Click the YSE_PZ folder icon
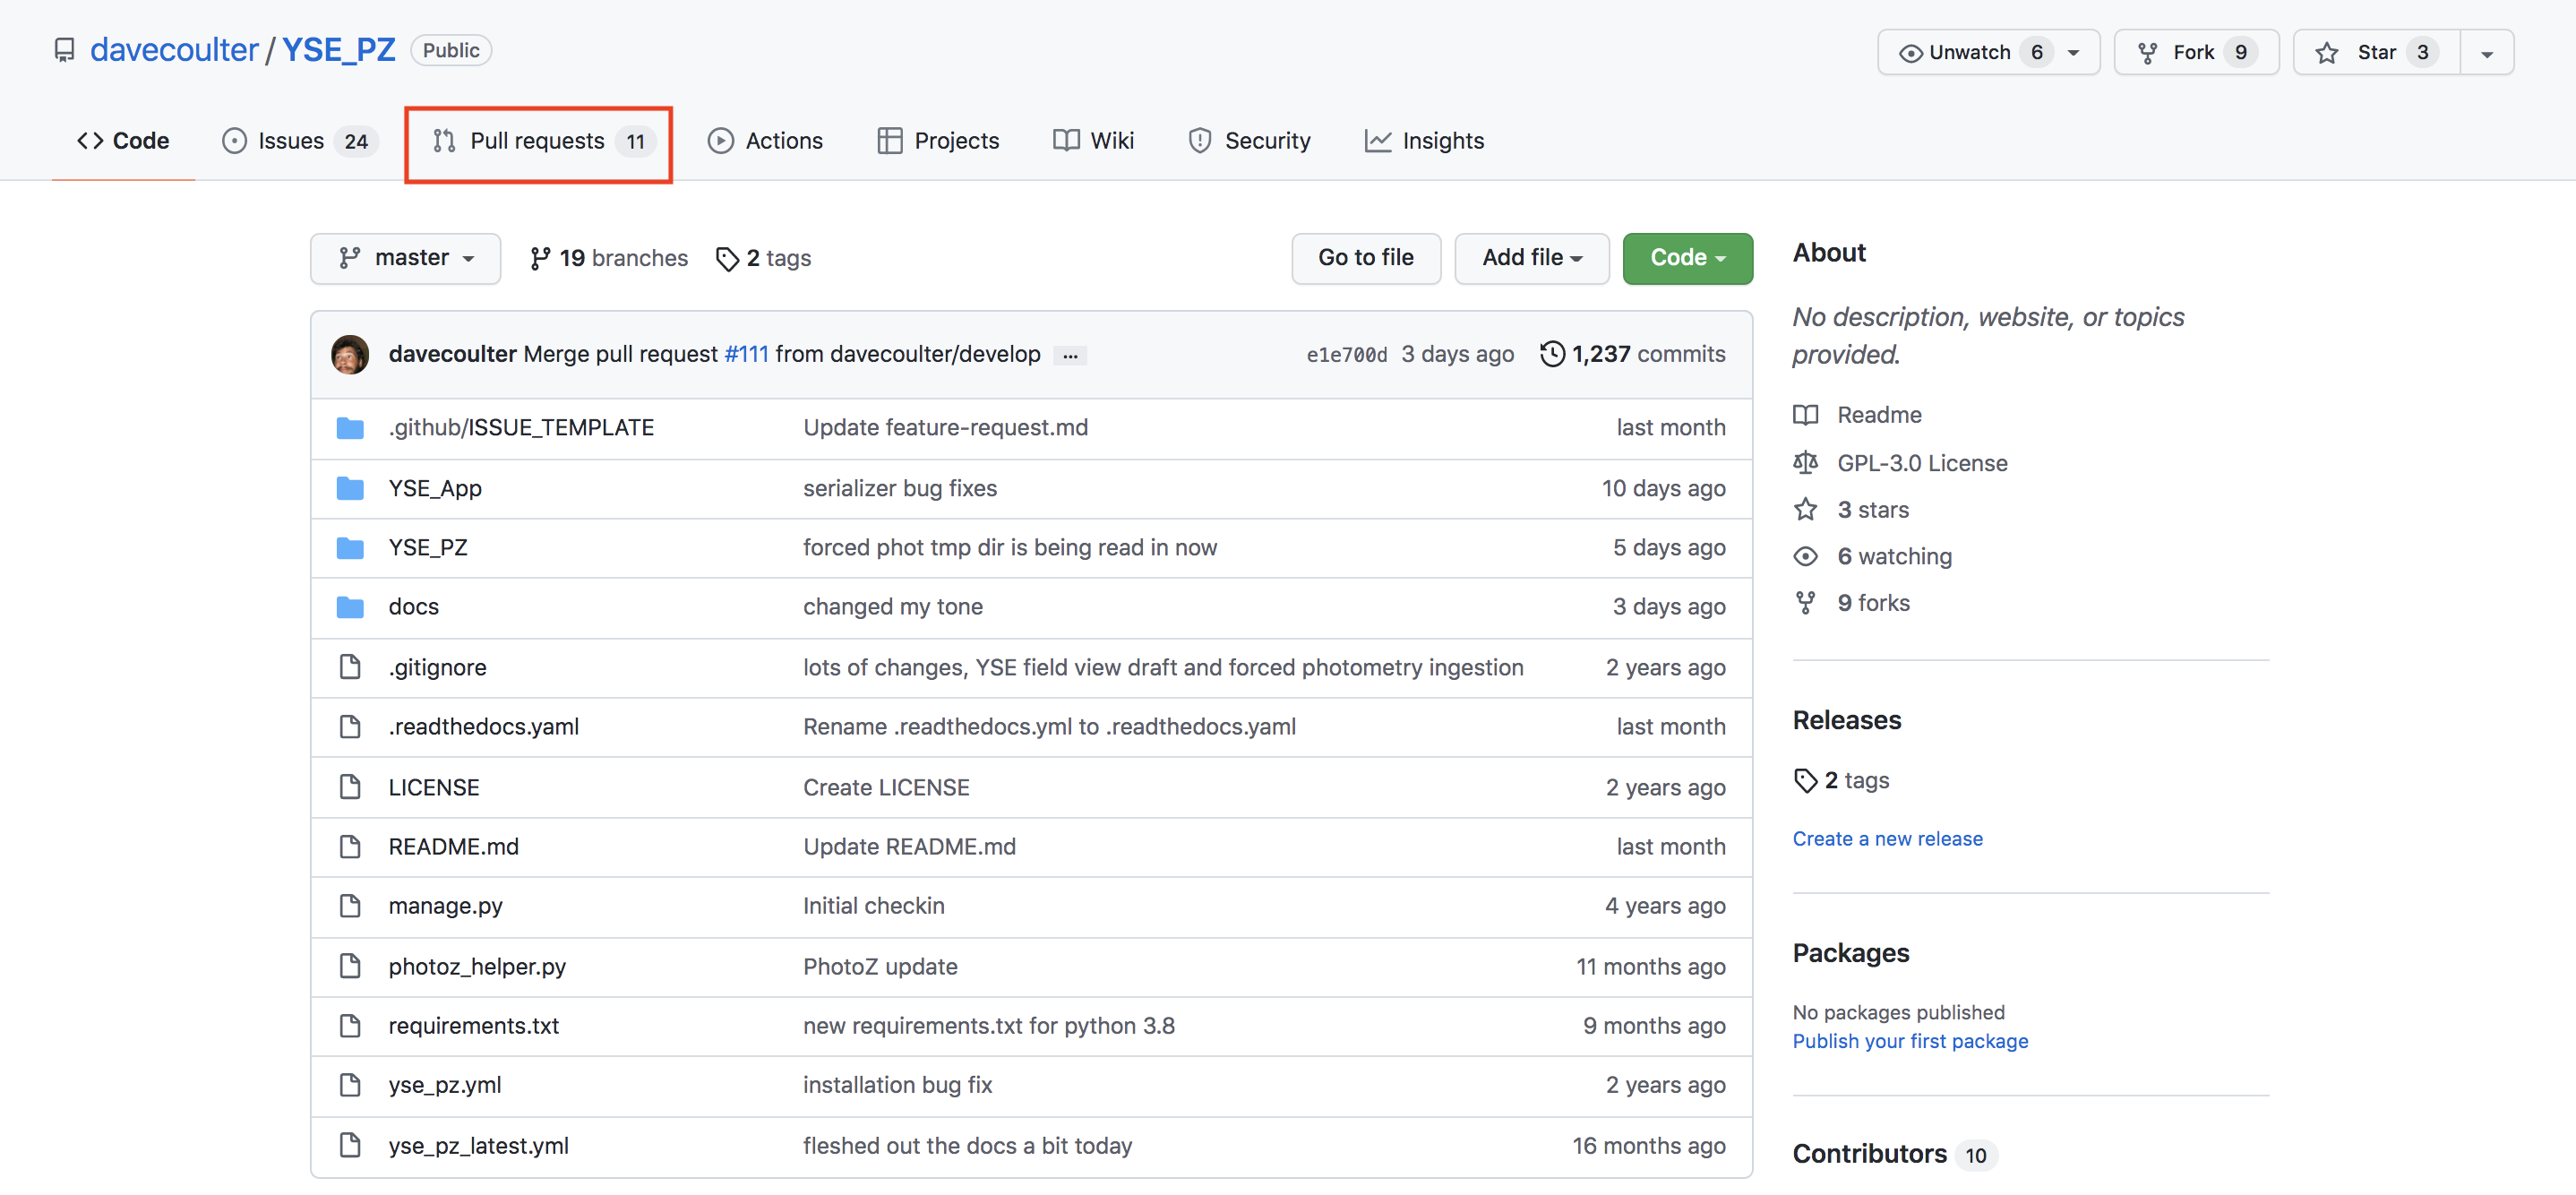Screen dimensions: 2576x1195 click(x=350, y=547)
